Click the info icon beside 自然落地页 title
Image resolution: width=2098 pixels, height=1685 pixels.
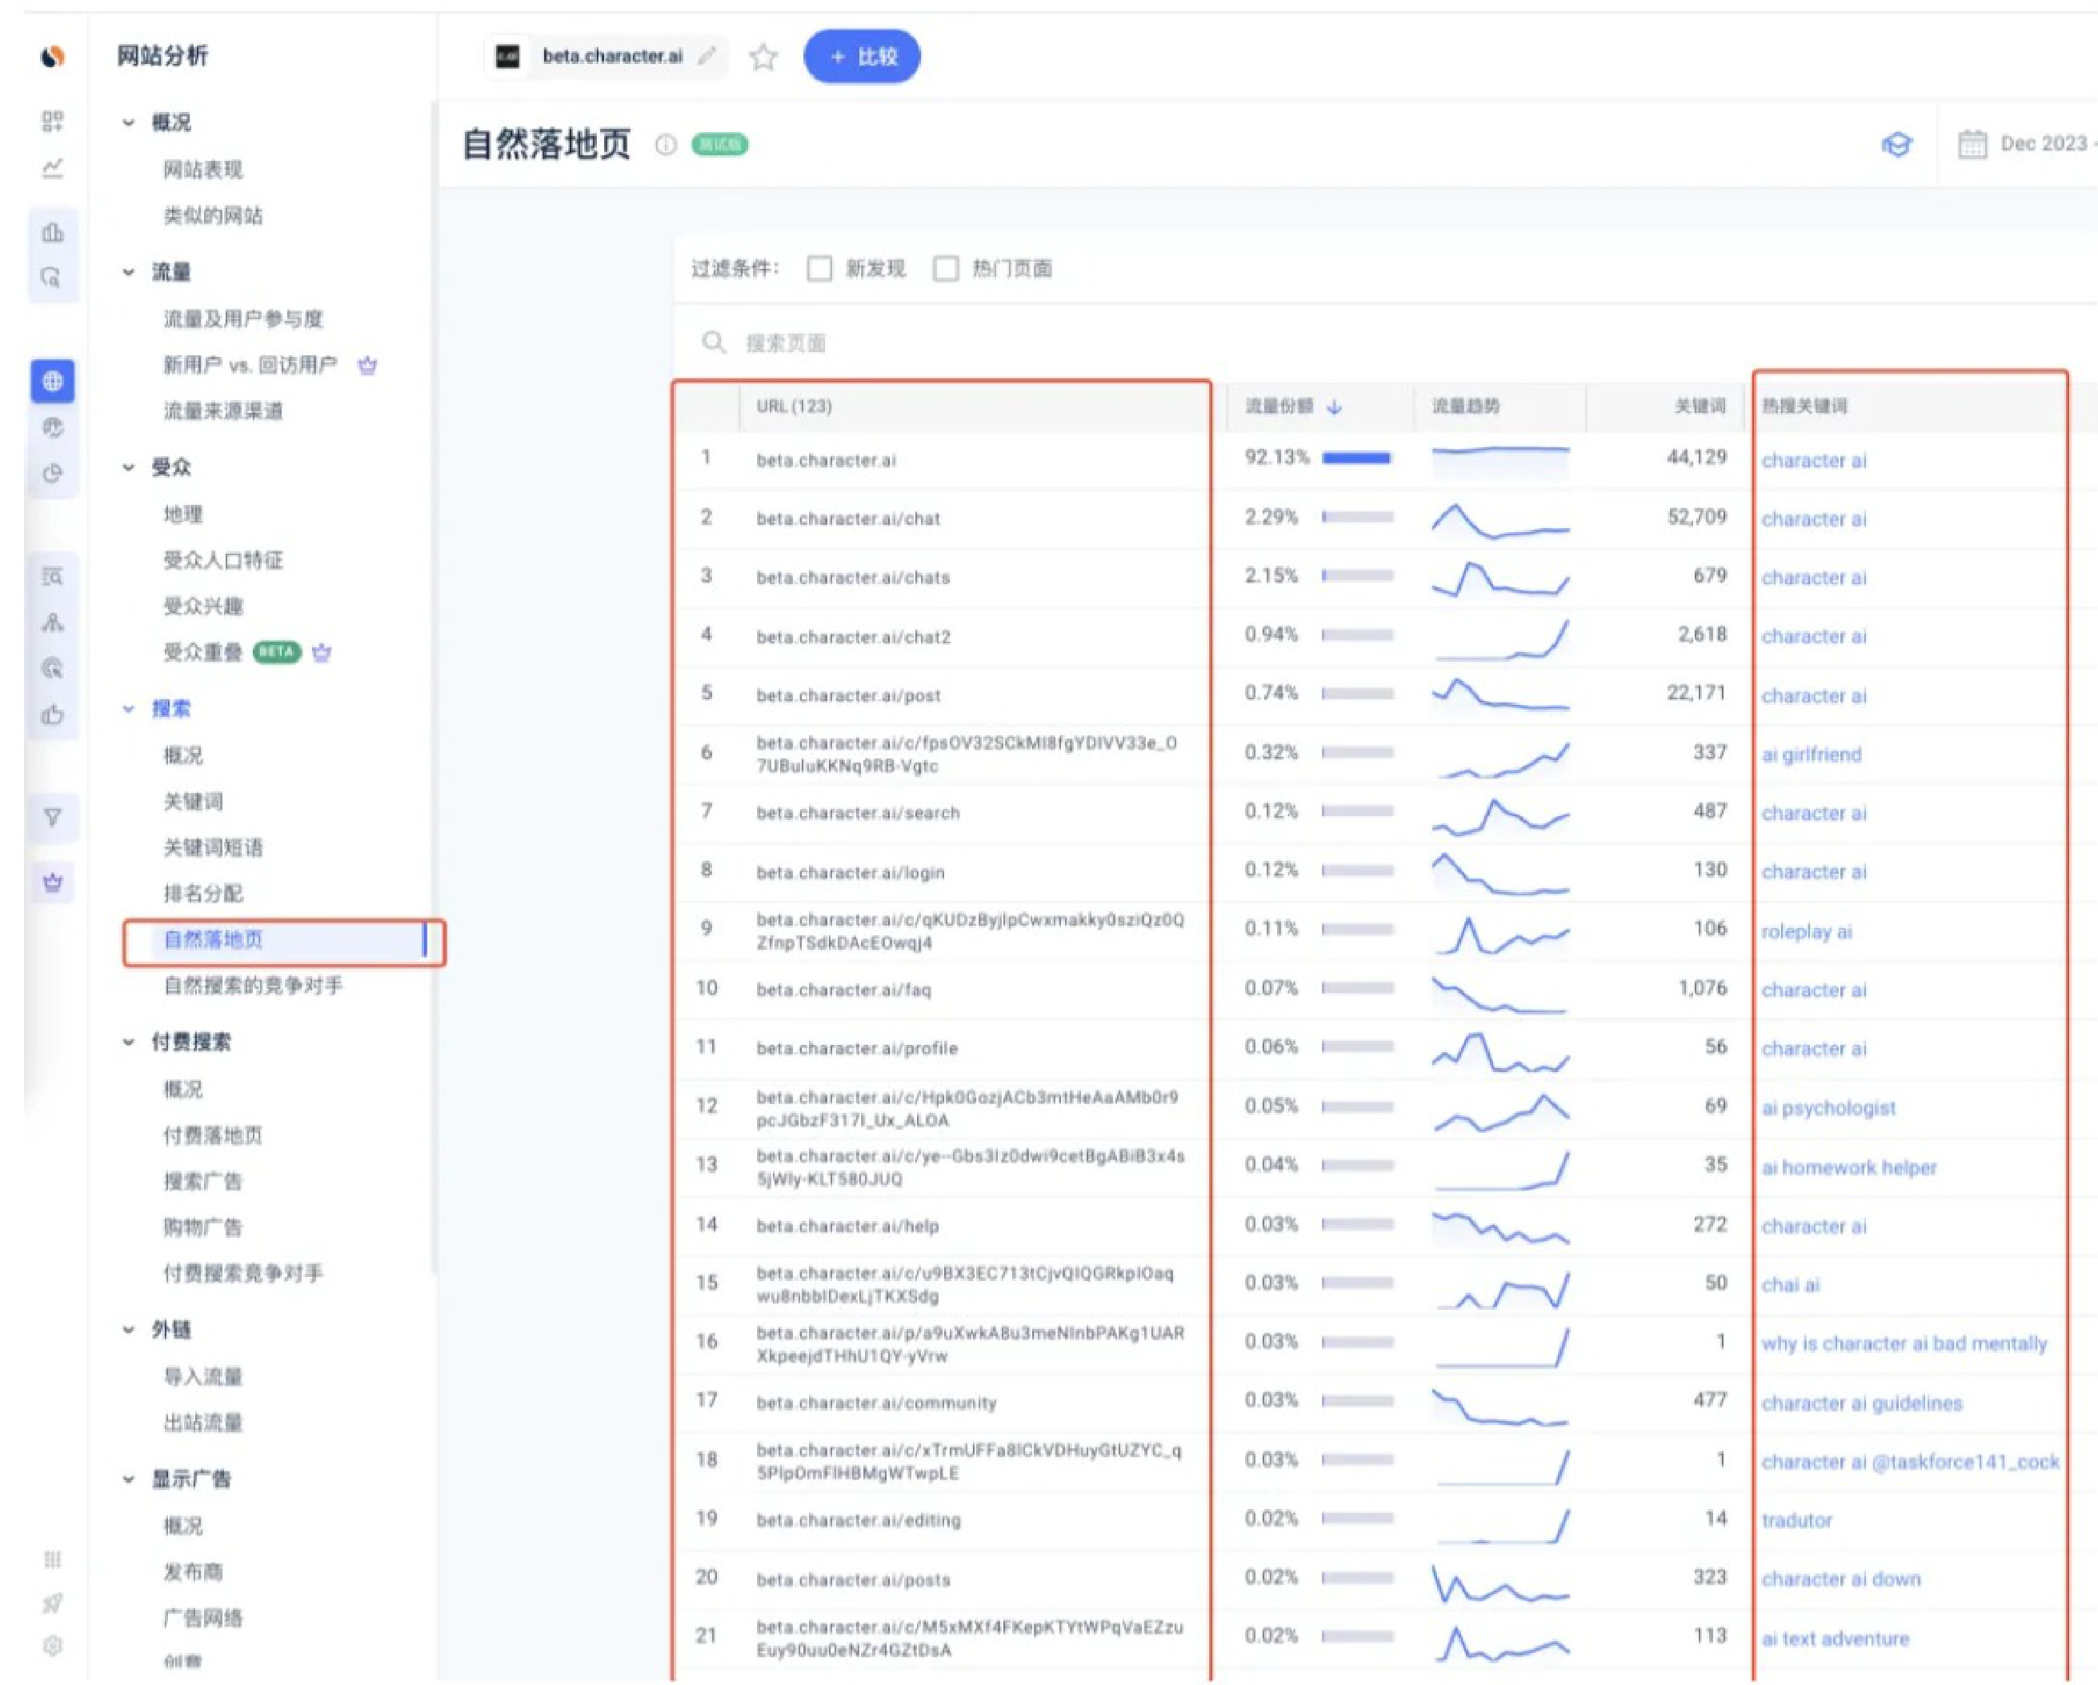(x=666, y=145)
